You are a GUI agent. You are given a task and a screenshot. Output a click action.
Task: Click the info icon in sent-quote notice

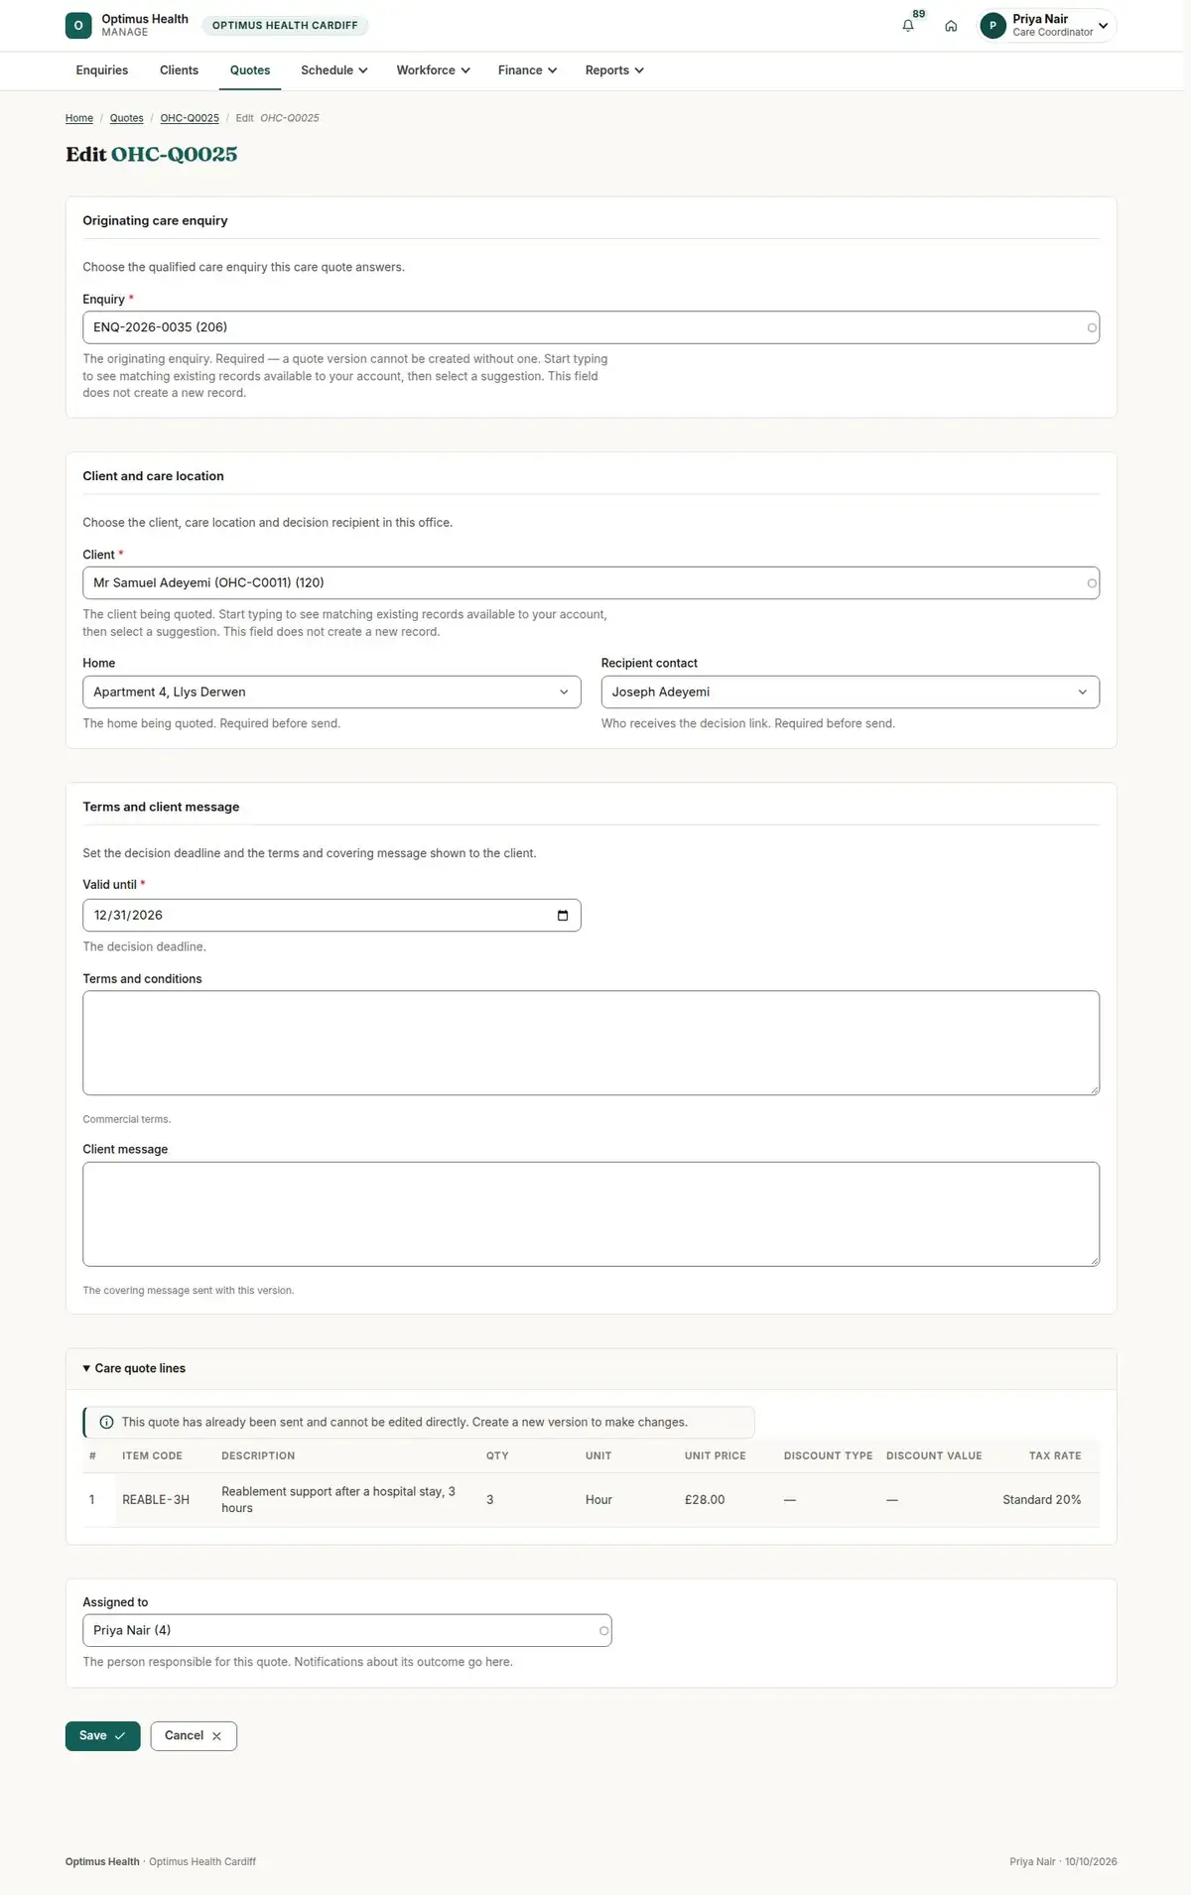tap(106, 1422)
